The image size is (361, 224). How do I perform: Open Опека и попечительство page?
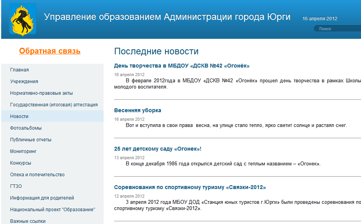[37, 175]
